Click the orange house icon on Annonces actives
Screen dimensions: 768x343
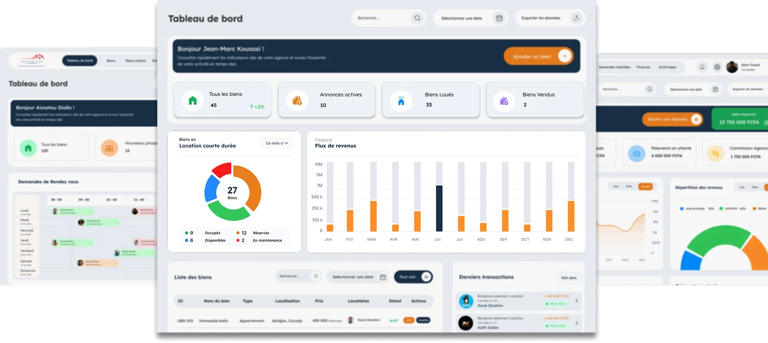[297, 100]
